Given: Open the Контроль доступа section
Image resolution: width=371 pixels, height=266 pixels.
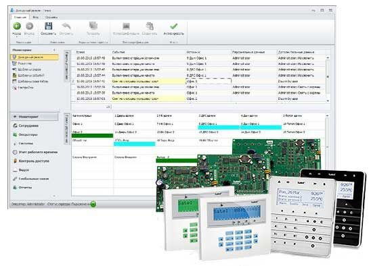Looking at the screenshot, I should 30,161.
